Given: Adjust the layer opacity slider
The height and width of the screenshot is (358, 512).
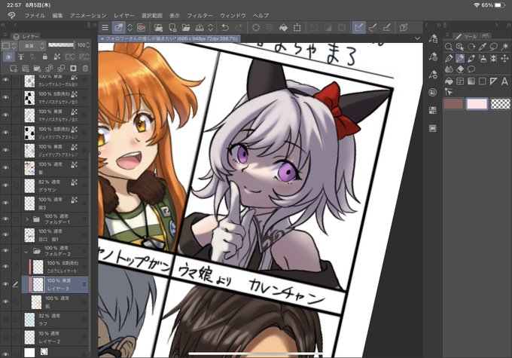Looking at the screenshot, I should click(61, 45).
